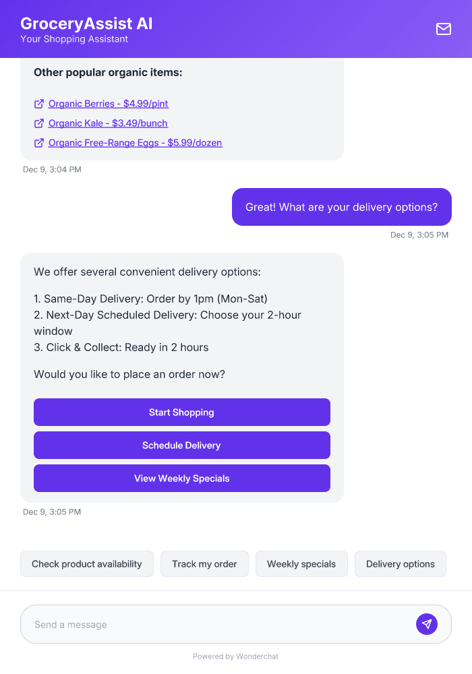Open the Organic Free-Range Eggs product link
Screen dimensions: 472x674
tap(135, 143)
